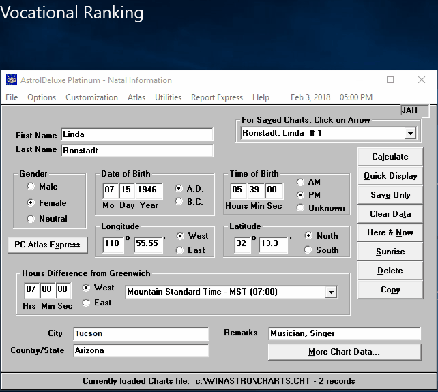Open the Customization menu
The height and width of the screenshot is (392, 438).
point(91,97)
